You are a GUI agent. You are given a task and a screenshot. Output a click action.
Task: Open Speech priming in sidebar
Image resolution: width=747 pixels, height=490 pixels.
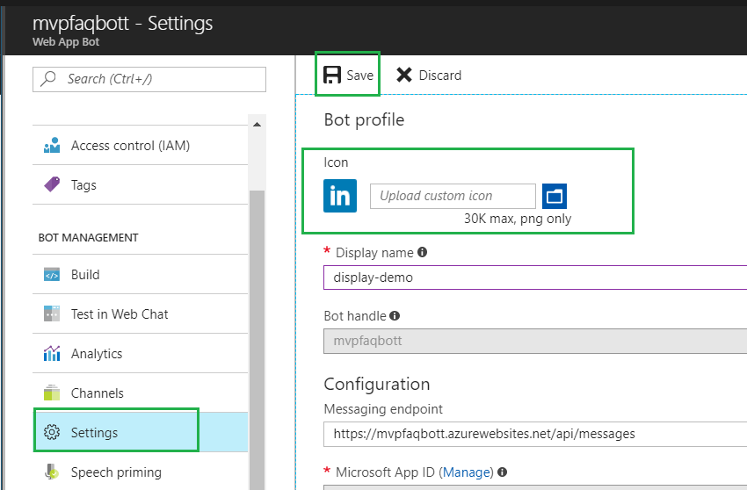point(116,472)
